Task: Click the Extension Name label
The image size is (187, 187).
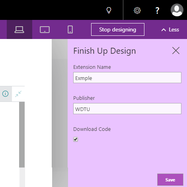Action: [92, 67]
